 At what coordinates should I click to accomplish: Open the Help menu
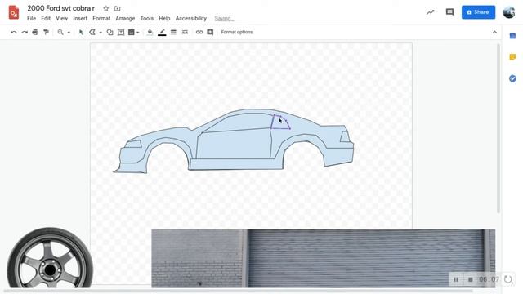(x=164, y=18)
